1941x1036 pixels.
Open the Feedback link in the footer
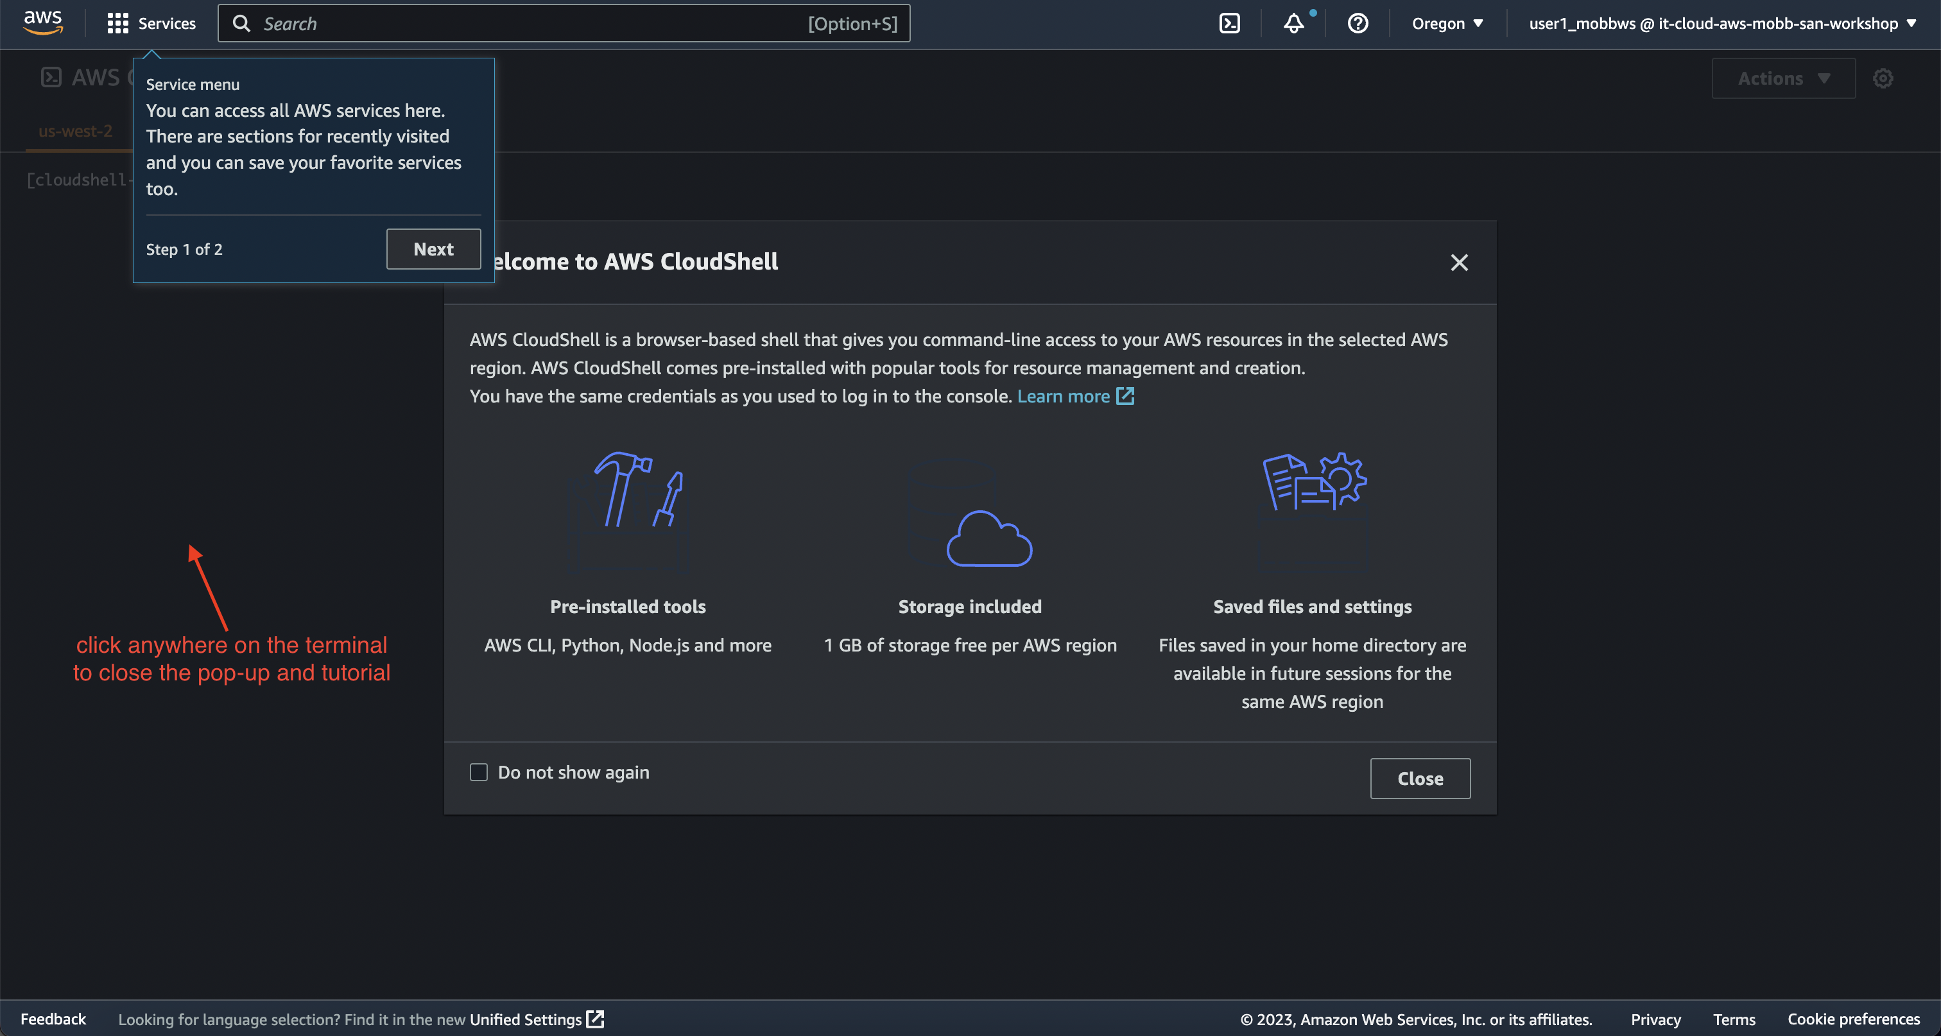[53, 1019]
